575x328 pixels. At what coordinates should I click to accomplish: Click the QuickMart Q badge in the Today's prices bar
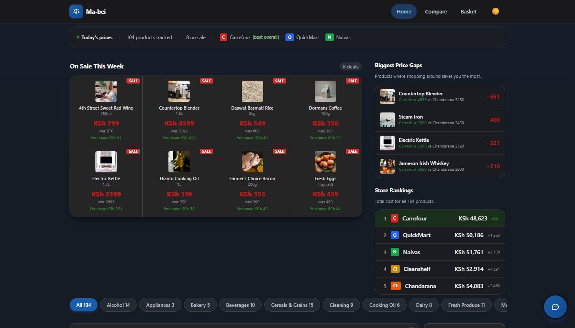(290, 37)
